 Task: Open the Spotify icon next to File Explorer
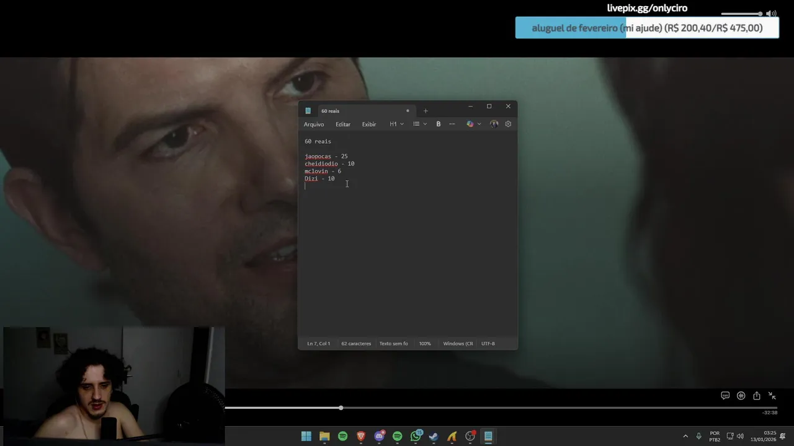coord(342,436)
